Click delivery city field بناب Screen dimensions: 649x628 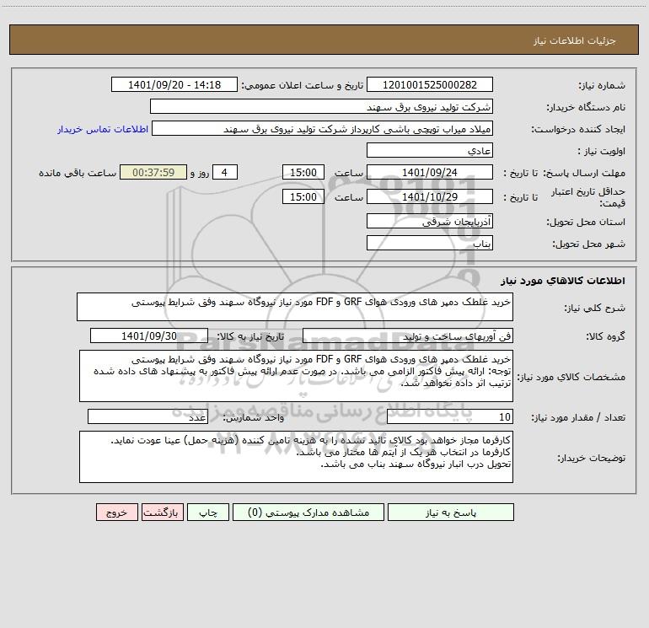[x=430, y=244]
